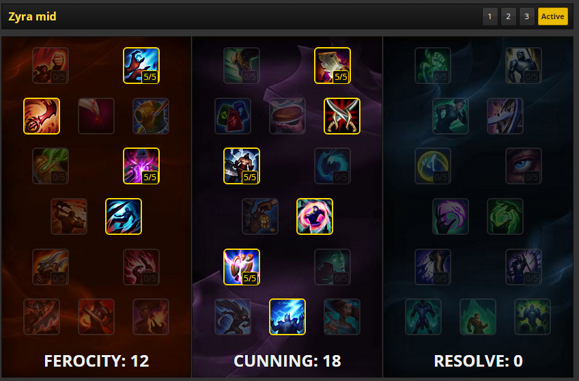The height and width of the screenshot is (381, 579).
Task: Select the Thunderlord's Decree lightning keystone
Action: (287, 317)
